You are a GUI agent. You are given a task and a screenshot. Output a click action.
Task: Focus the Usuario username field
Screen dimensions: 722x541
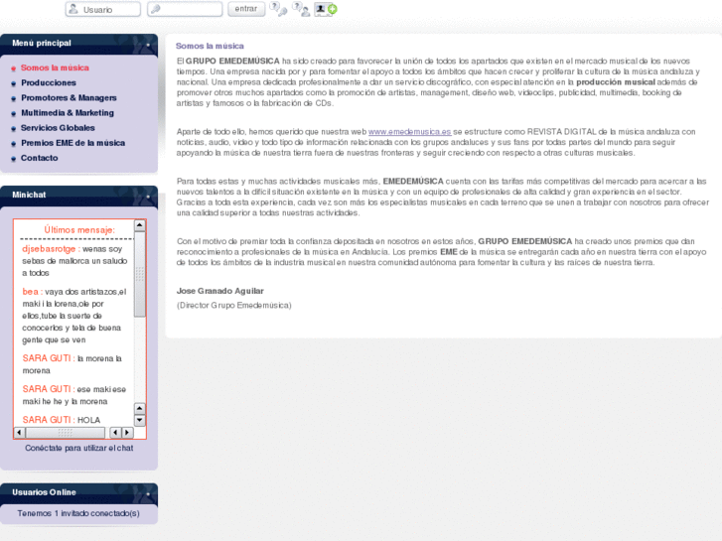click(x=102, y=9)
